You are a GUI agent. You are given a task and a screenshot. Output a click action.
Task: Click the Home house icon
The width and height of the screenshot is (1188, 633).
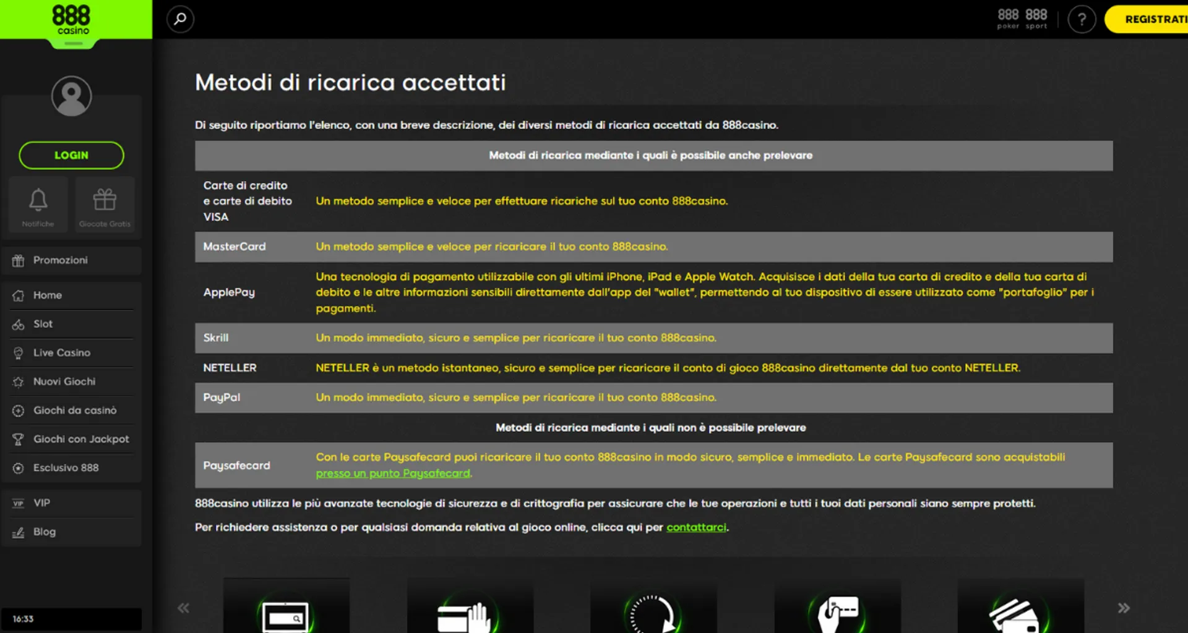point(18,295)
